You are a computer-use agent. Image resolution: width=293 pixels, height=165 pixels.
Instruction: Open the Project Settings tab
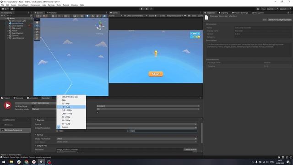click(x=240, y=13)
